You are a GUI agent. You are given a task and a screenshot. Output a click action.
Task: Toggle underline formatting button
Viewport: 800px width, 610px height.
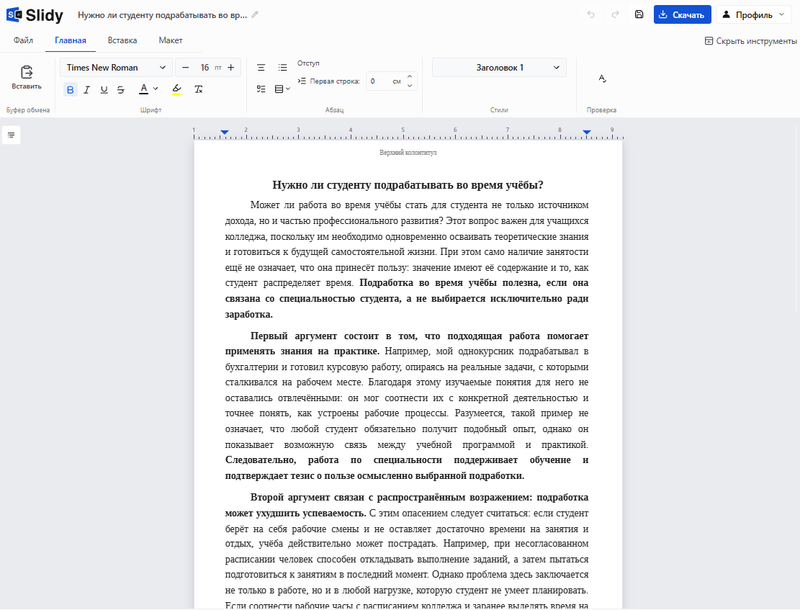[x=104, y=90]
